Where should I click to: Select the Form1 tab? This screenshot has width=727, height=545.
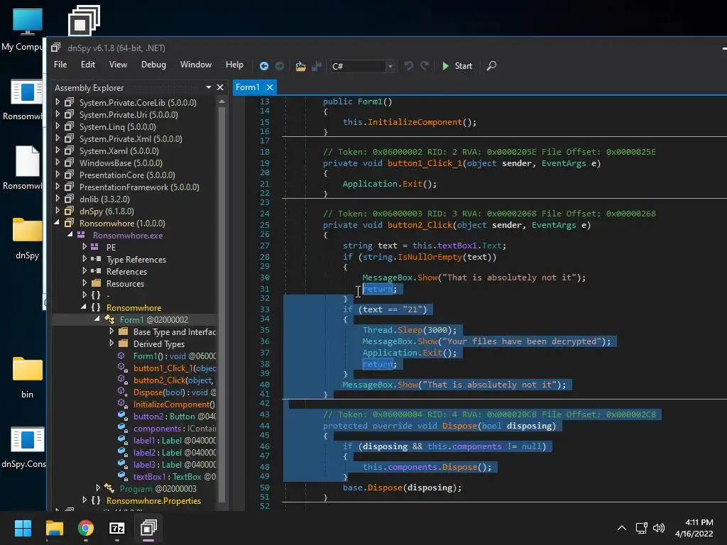(x=248, y=87)
